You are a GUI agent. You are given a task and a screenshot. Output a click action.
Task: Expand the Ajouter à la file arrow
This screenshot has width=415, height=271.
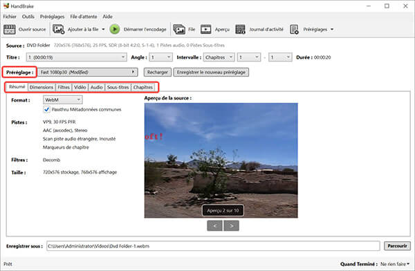coord(103,29)
